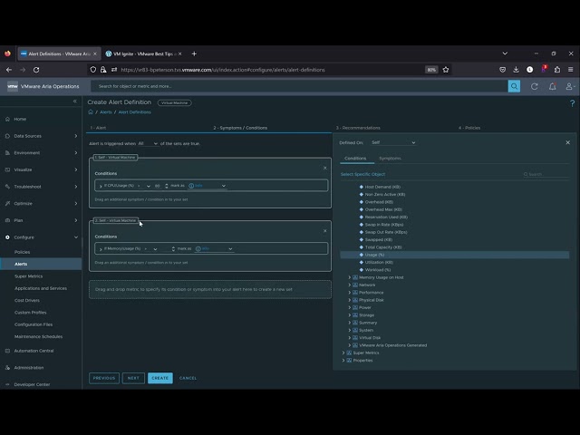This screenshot has width=580, height=435.
Task: Click the metric search field
Action: tap(546, 174)
